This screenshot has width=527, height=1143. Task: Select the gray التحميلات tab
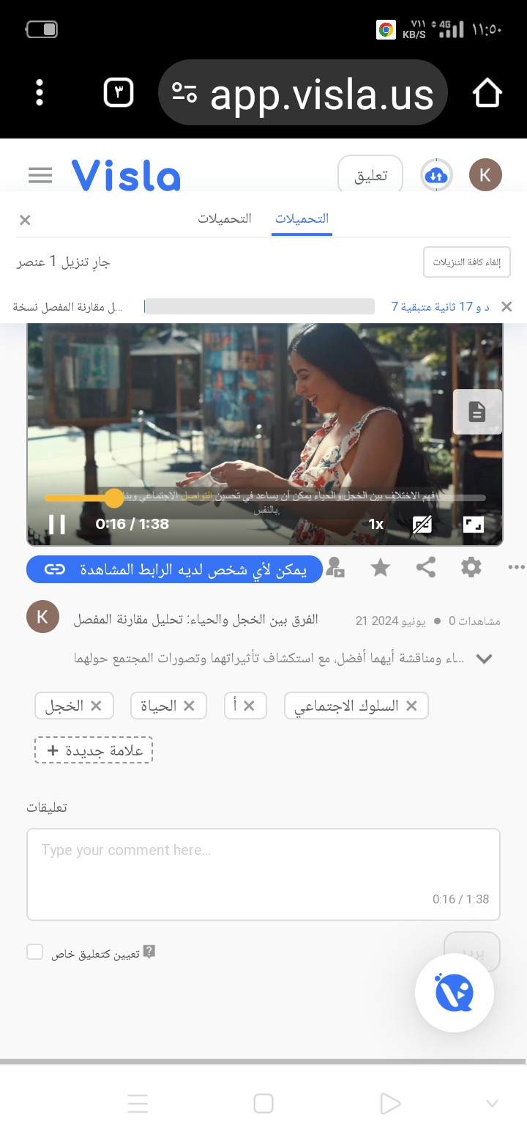point(225,218)
